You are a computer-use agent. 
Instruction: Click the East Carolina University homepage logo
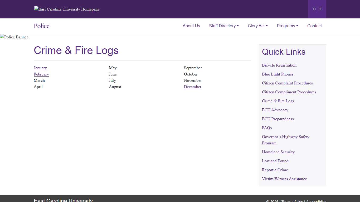66,9
